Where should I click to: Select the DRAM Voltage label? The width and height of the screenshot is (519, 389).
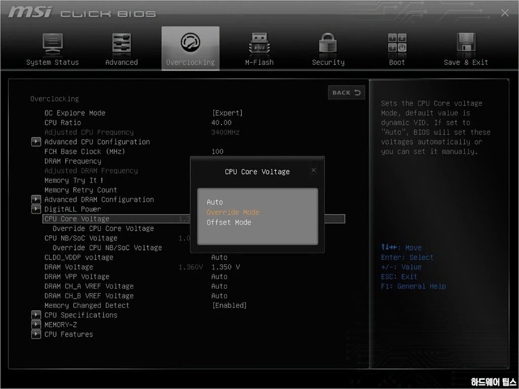68,267
